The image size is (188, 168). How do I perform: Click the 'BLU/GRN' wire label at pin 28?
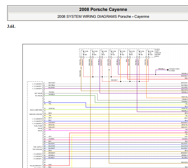52,146
